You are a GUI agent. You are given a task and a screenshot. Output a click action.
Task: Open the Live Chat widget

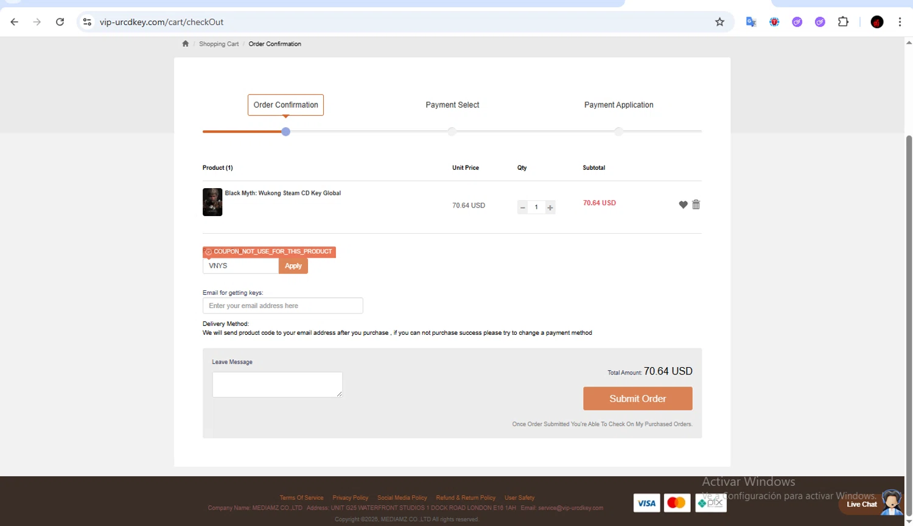tap(871, 503)
